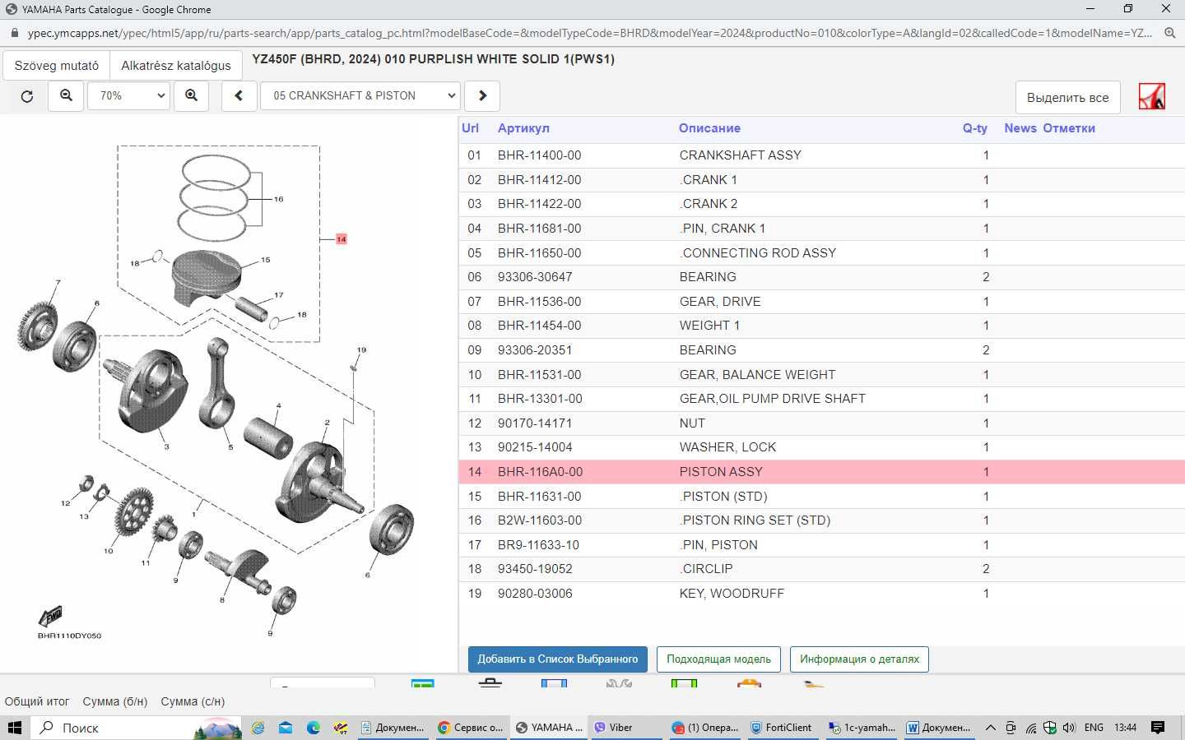
Task: Switch to the Chrome Сервис taskbar window
Action: point(471,728)
